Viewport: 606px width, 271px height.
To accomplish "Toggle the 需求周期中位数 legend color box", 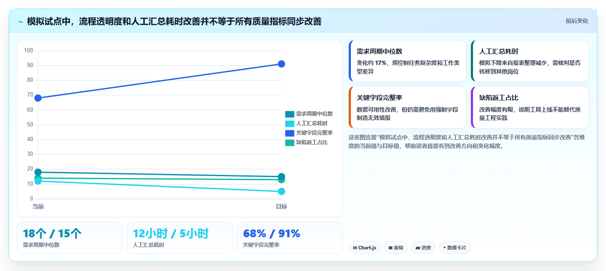I will (x=289, y=114).
